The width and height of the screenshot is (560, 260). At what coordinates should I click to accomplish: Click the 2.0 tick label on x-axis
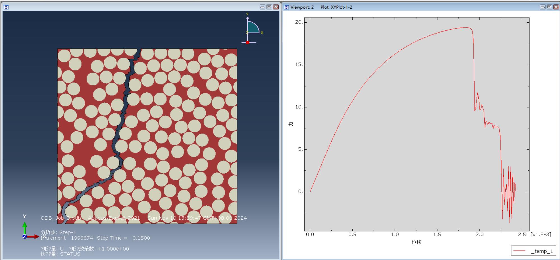click(x=479, y=235)
